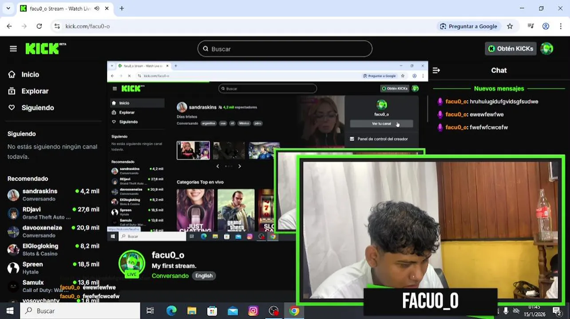
Task: Open Task View on taskbar
Action: tap(150, 311)
